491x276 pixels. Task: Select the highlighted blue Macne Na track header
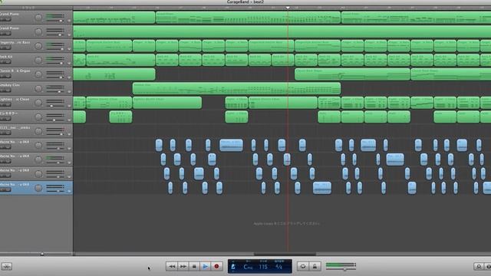[x=36, y=188]
